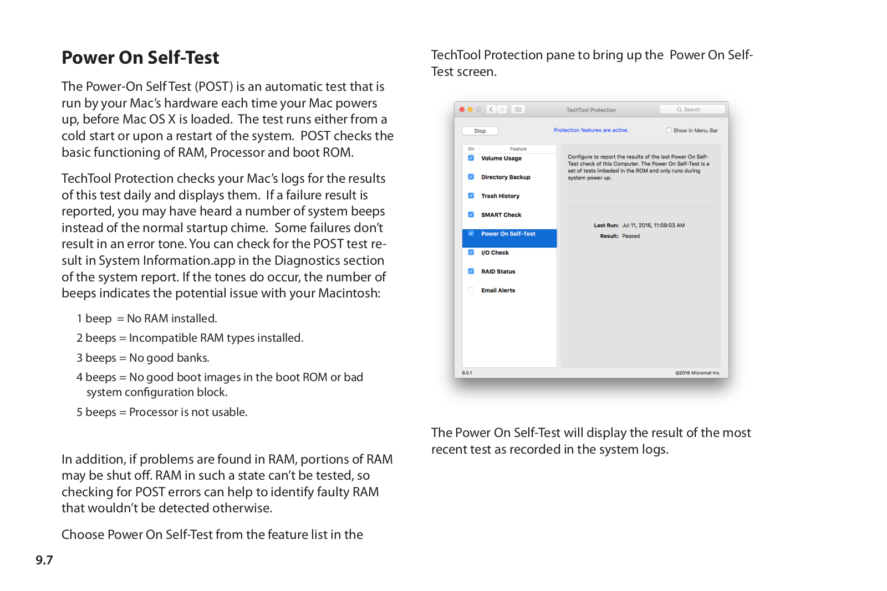Toggle the I/O Check checkbox

click(471, 252)
